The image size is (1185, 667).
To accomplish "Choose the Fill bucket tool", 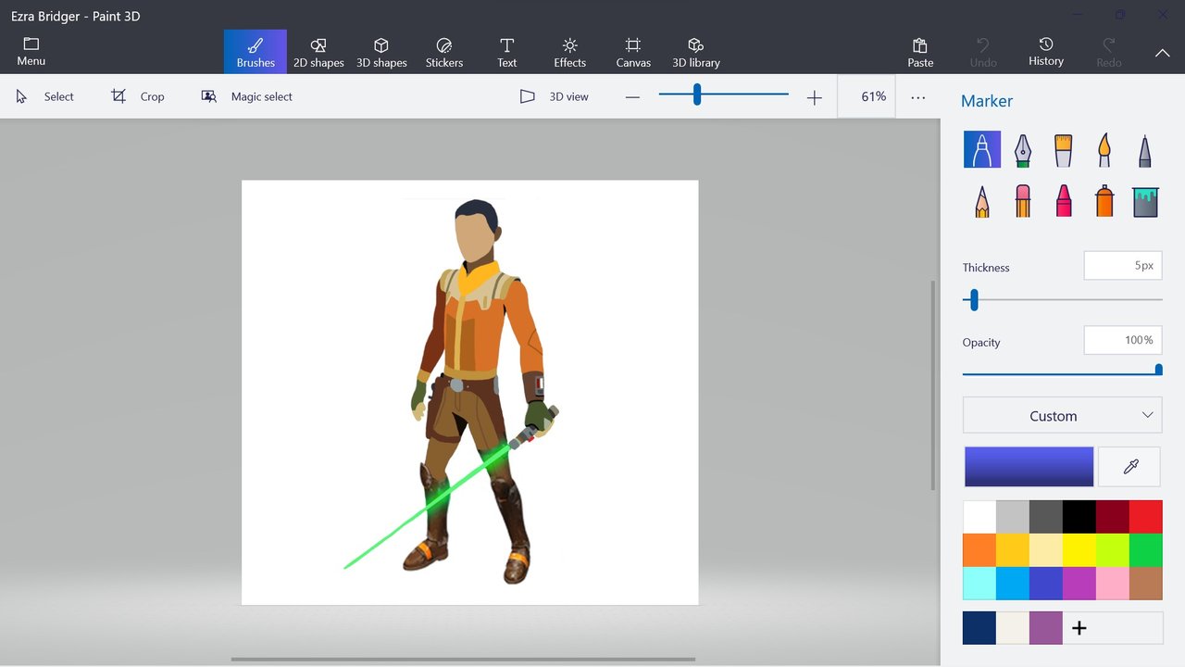I will 1145,200.
